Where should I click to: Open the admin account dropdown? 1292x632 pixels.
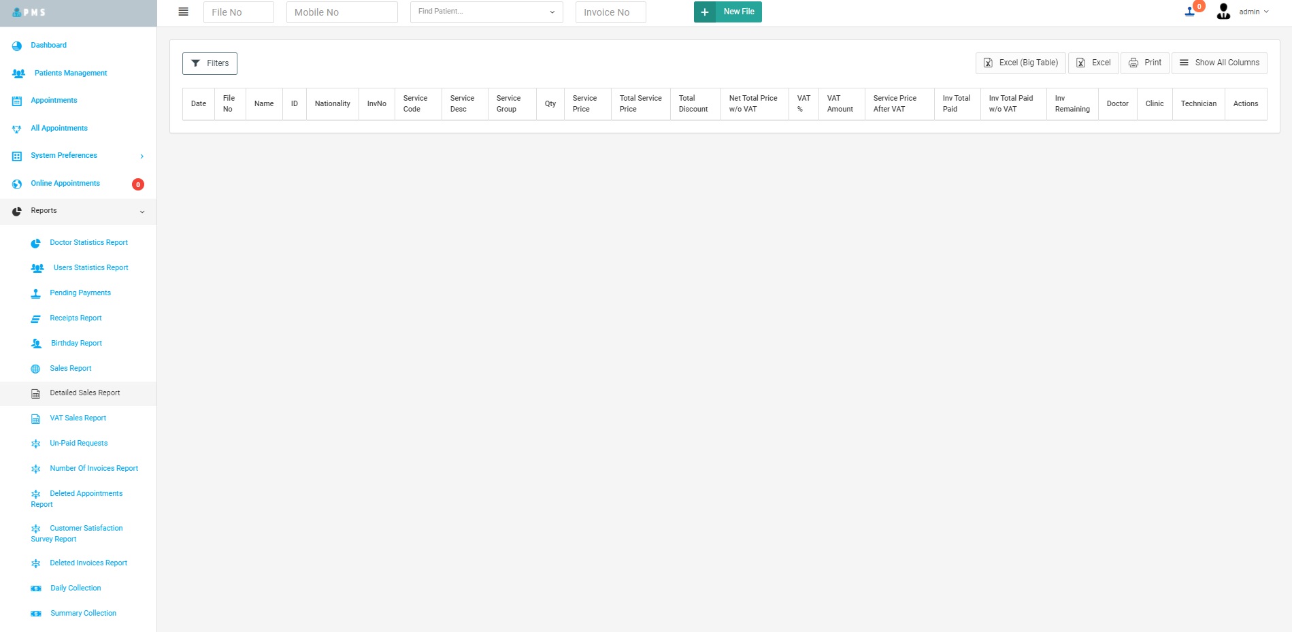pos(1253,12)
